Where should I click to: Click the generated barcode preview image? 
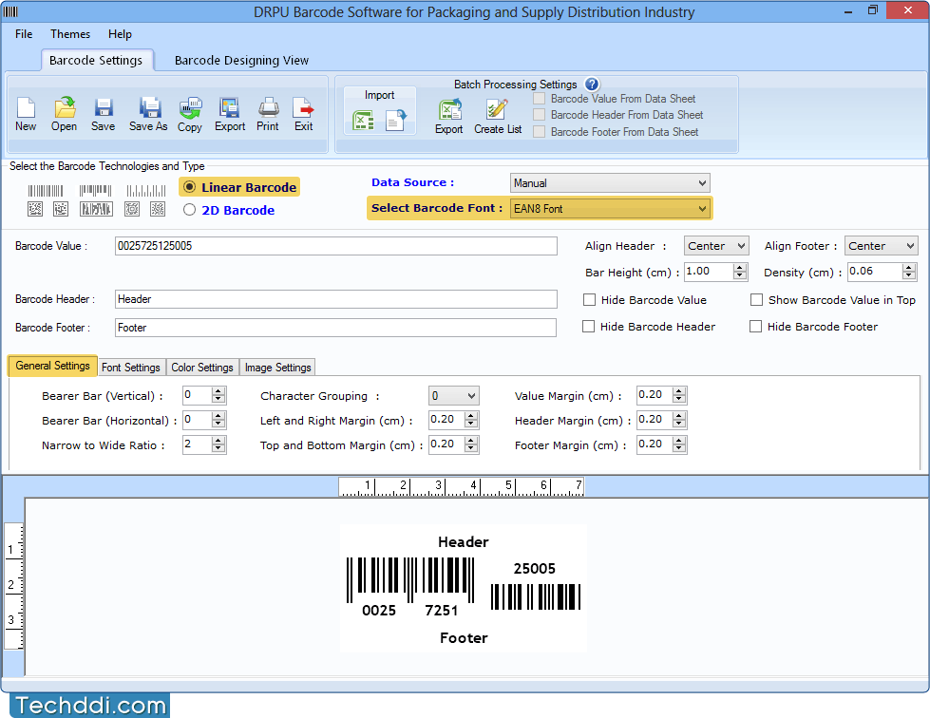click(x=464, y=588)
